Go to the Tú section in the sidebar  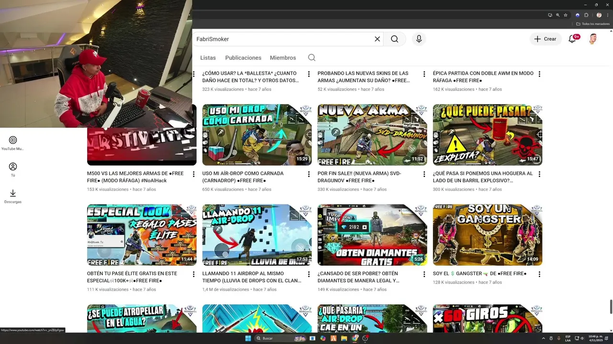13,170
